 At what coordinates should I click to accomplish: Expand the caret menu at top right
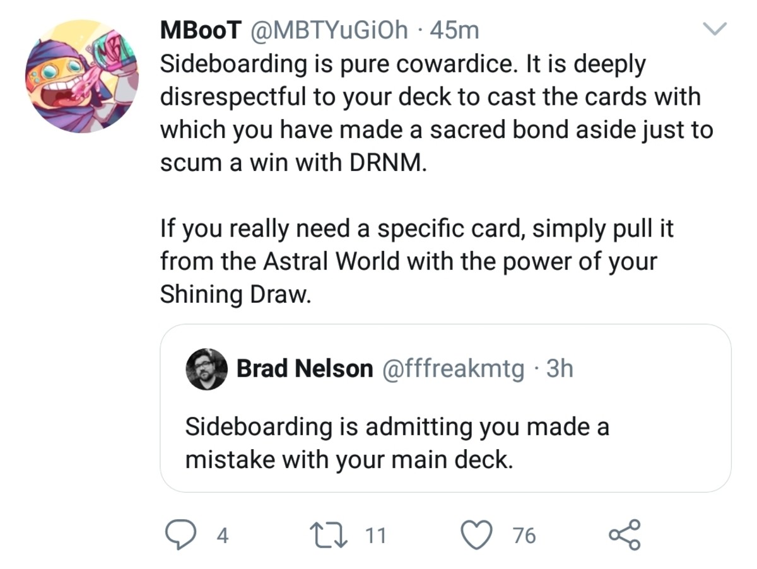(715, 29)
